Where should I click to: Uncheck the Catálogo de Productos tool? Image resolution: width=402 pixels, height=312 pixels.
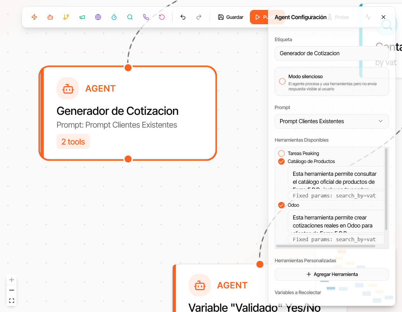click(x=281, y=161)
